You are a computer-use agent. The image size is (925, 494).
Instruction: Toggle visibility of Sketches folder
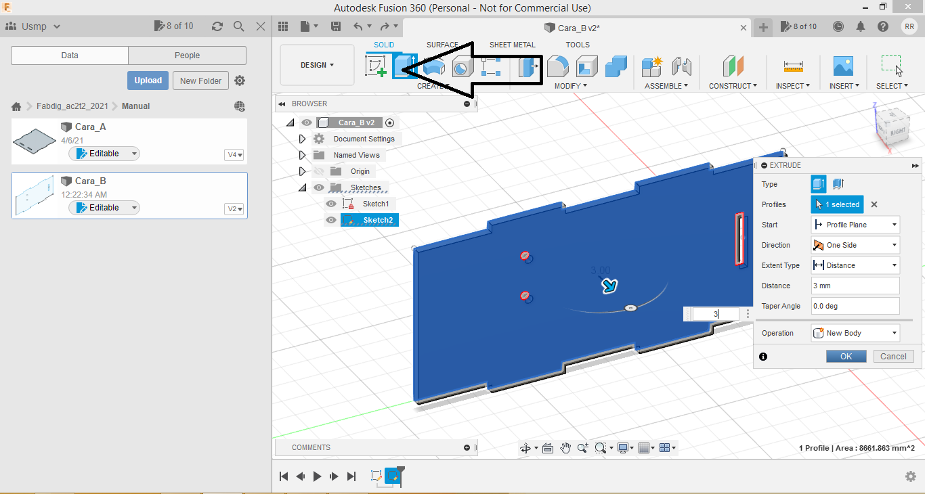pos(319,187)
